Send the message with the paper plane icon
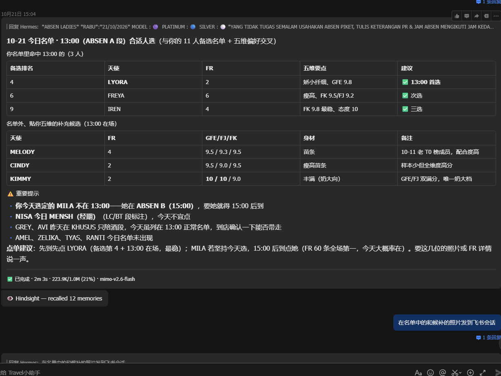Viewport: 501px width, 376px height. (497, 372)
